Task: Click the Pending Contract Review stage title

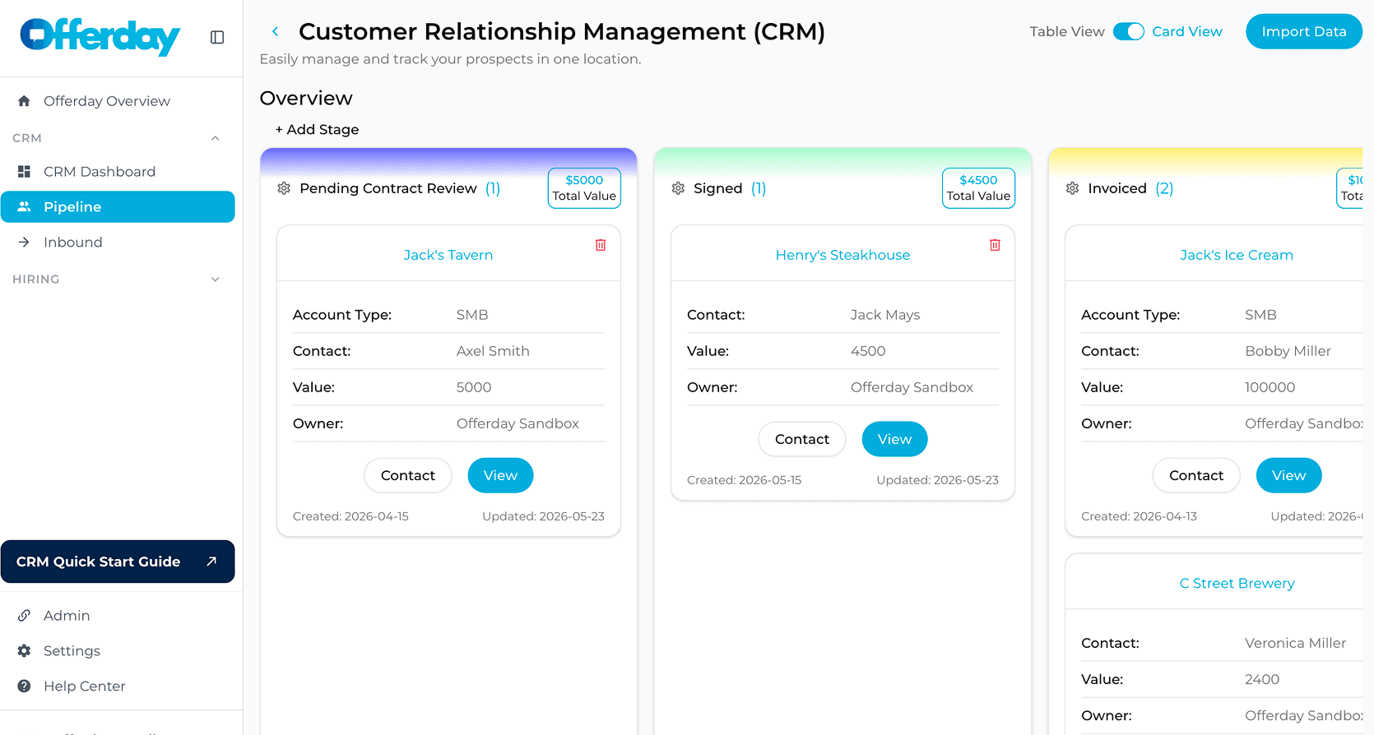Action: click(388, 188)
